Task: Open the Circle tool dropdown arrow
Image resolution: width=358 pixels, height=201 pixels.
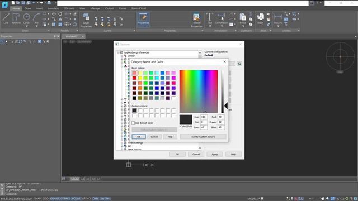Action: [x=26, y=26]
